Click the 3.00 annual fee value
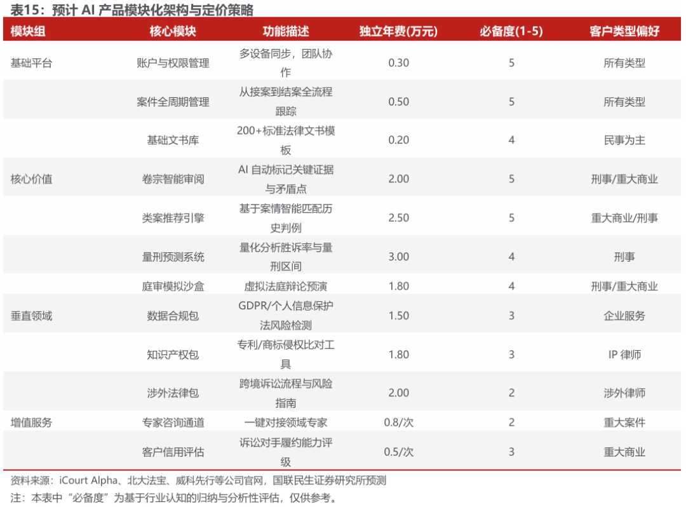Viewport: 686px width, 507px height. pos(398,257)
